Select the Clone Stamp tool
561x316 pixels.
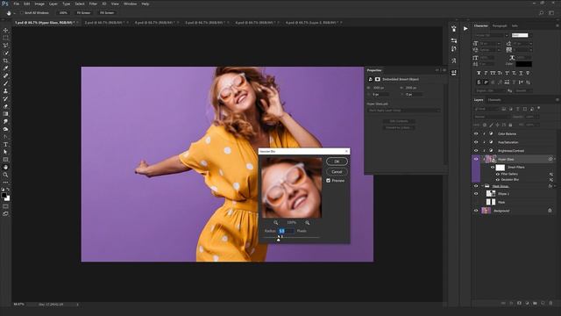click(6, 91)
